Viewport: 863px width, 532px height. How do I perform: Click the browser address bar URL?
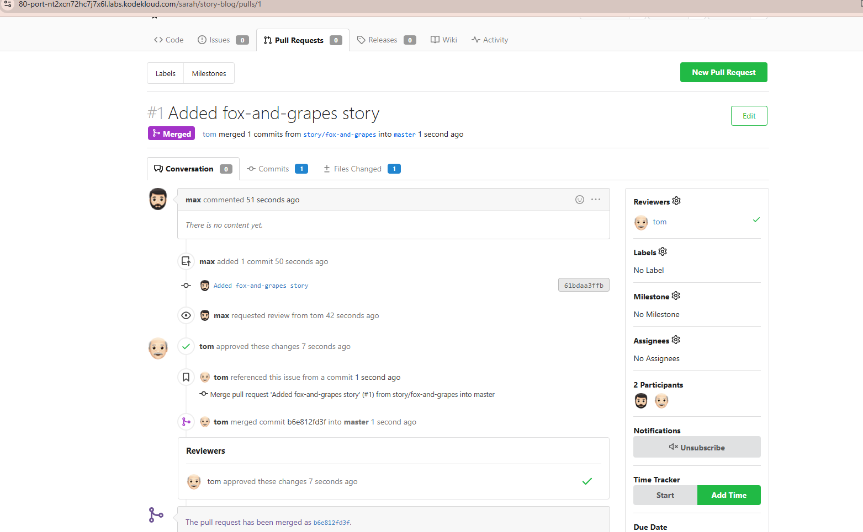point(140,4)
